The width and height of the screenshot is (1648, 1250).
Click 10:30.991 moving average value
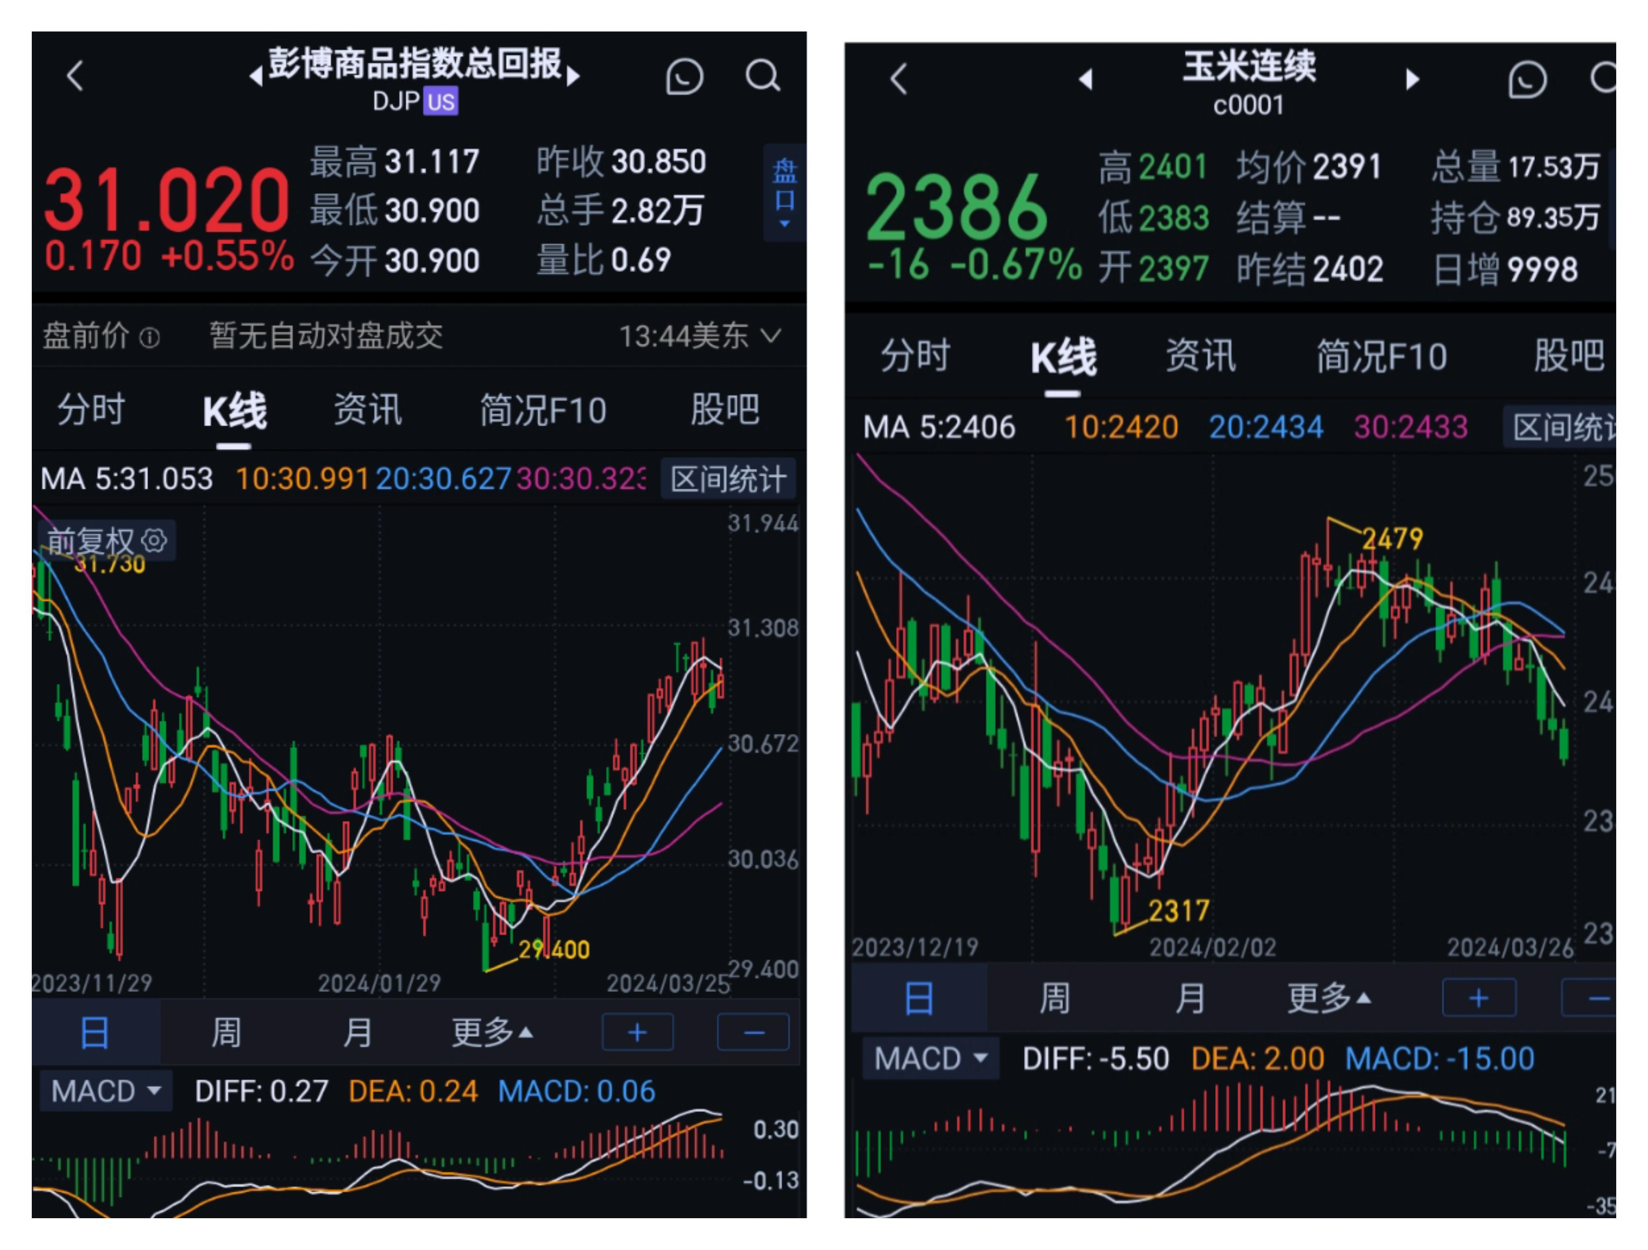pos(302,479)
